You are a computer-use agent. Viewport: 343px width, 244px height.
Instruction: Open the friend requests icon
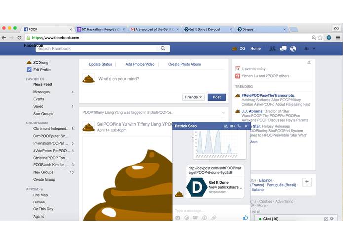click(272, 48)
